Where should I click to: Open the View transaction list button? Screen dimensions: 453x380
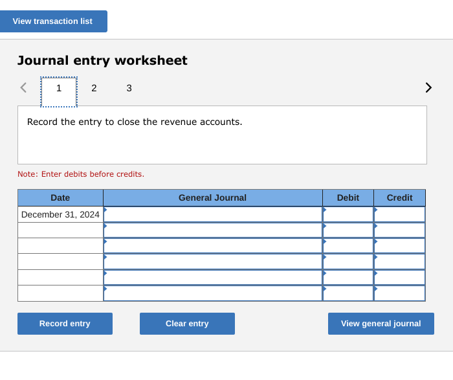54,21
